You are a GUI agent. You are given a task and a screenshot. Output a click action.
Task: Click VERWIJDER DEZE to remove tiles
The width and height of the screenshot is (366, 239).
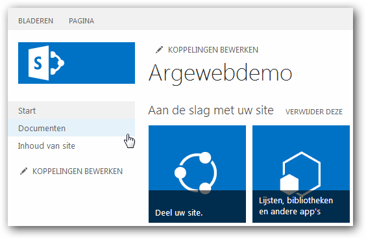tap(314, 112)
